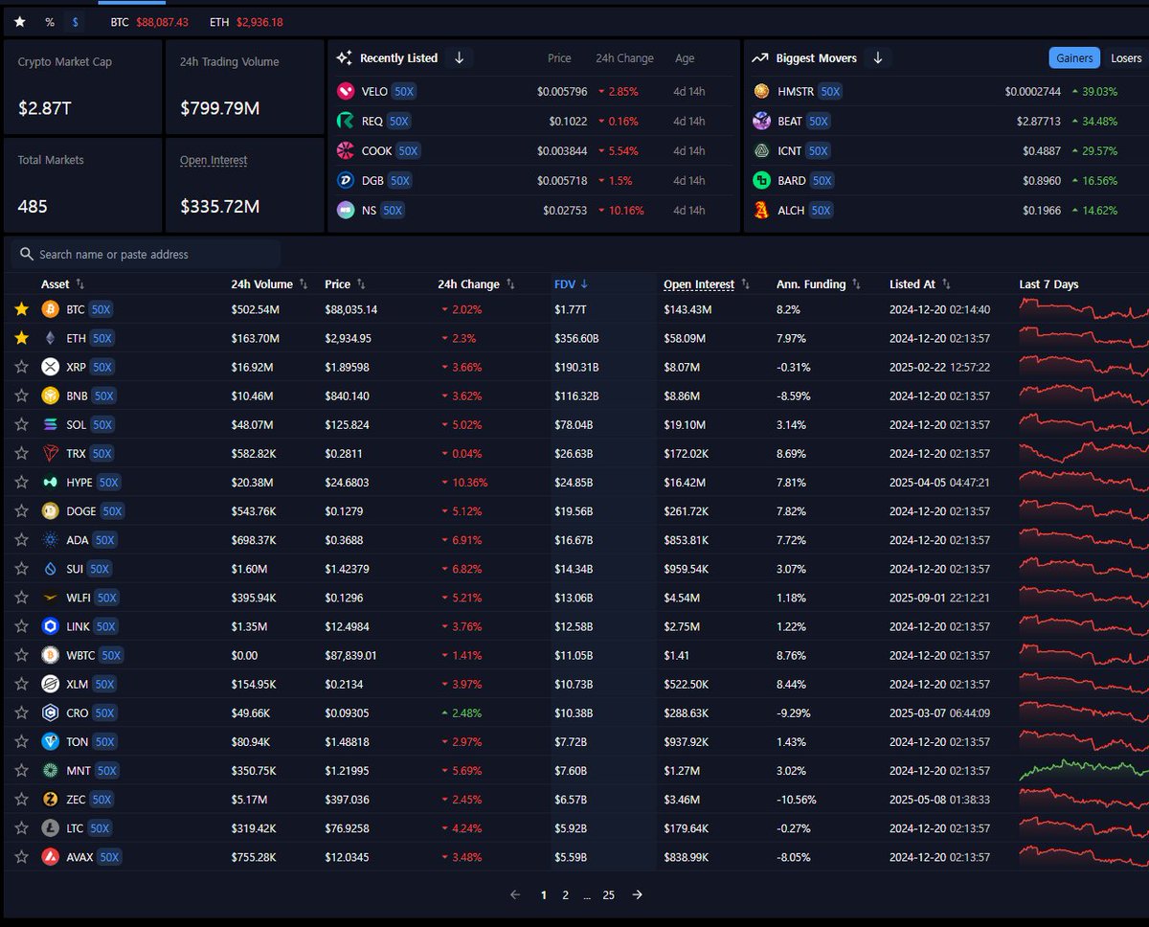The width and height of the screenshot is (1149, 927).
Task: Click the AVAX Avalanche coin icon
Action: pyautogui.click(x=50, y=857)
